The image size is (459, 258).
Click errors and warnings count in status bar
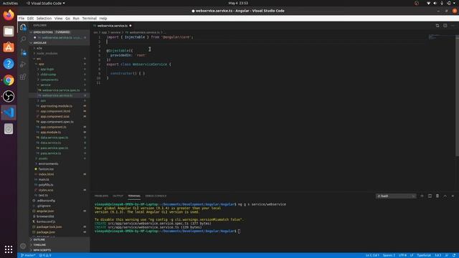pyautogui.click(x=45, y=255)
